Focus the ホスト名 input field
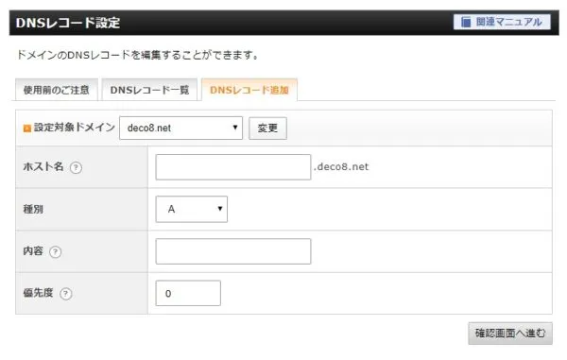This screenshot has height=360, width=567. click(233, 167)
